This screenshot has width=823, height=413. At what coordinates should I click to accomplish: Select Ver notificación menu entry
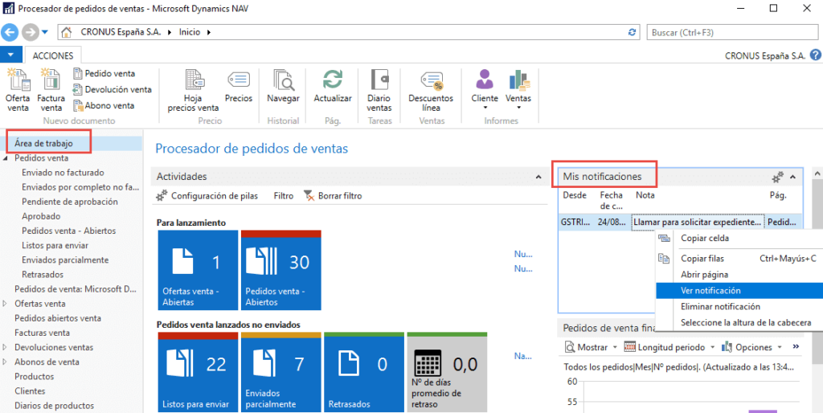point(739,290)
